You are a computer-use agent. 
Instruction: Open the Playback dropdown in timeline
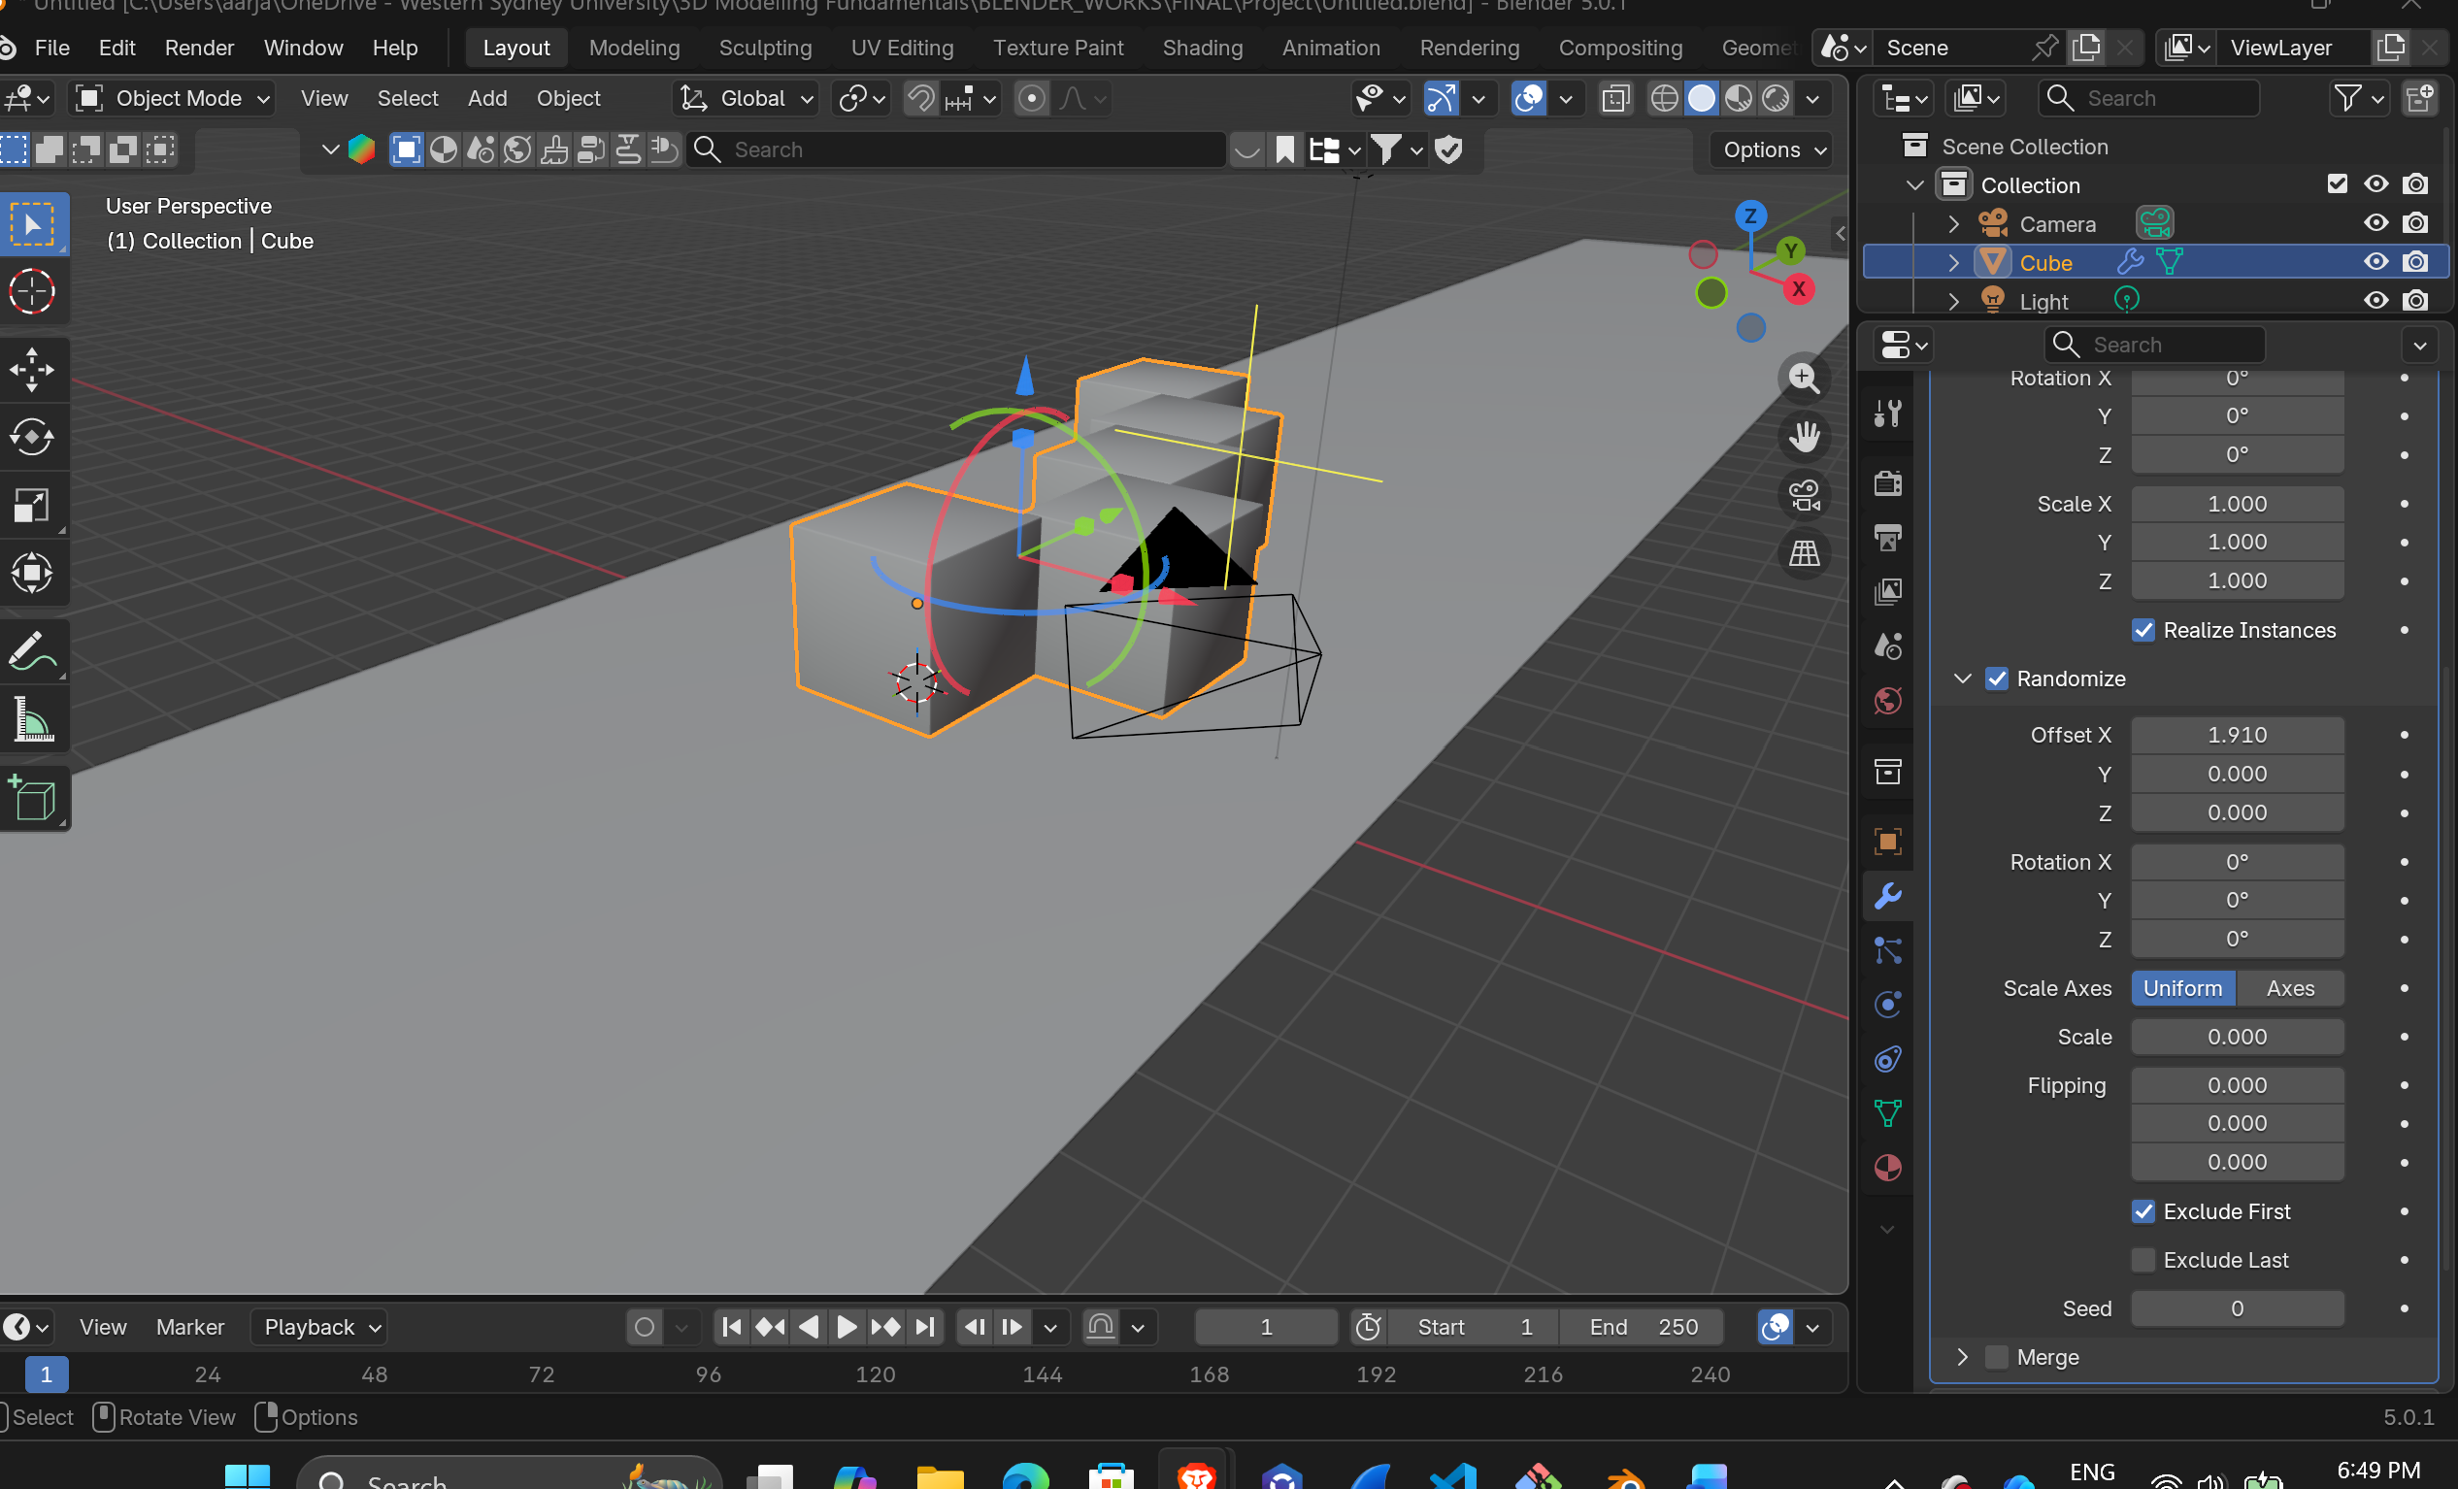point(319,1327)
